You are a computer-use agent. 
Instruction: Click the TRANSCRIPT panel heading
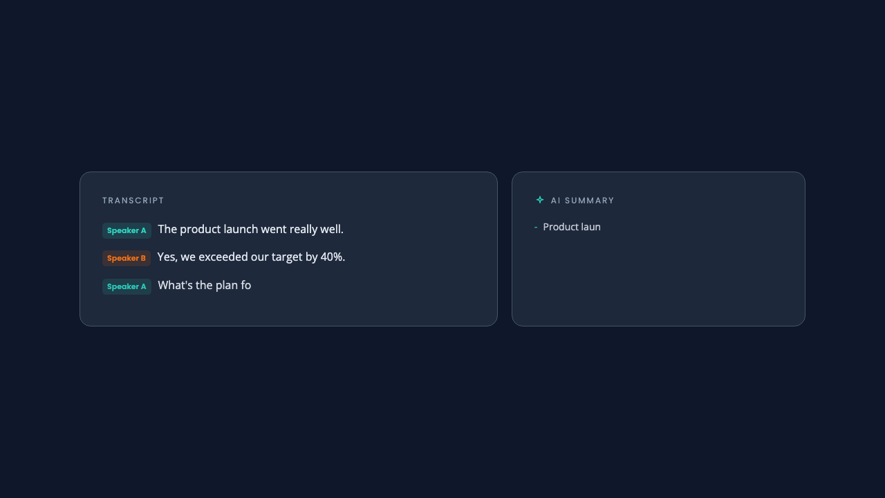point(133,201)
